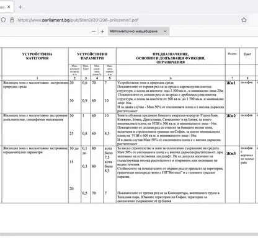Click the 'УСТРОЙСТВЕНИ ПАРАМЕТРИ' header cell
Image resolution: width=258 pixels, height=248 pixels.
coord(92,56)
